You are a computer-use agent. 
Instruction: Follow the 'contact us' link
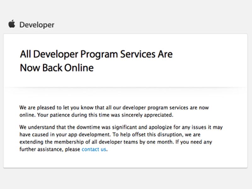pyautogui.click(x=94, y=149)
